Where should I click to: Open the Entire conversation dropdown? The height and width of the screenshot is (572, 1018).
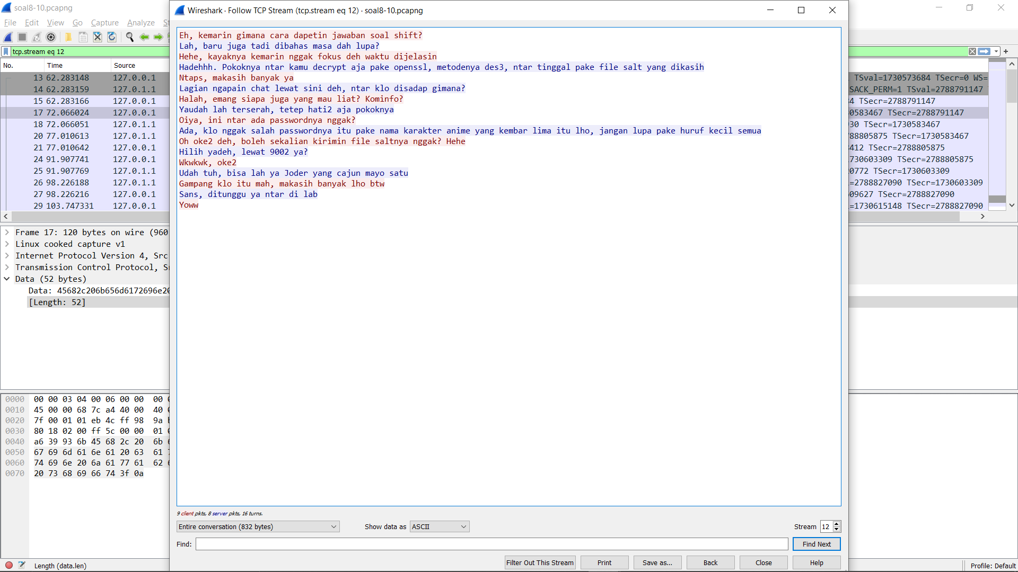click(x=258, y=526)
